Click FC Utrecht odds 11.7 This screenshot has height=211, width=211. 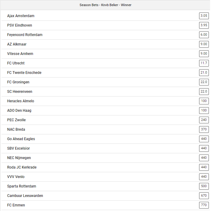click(x=204, y=63)
